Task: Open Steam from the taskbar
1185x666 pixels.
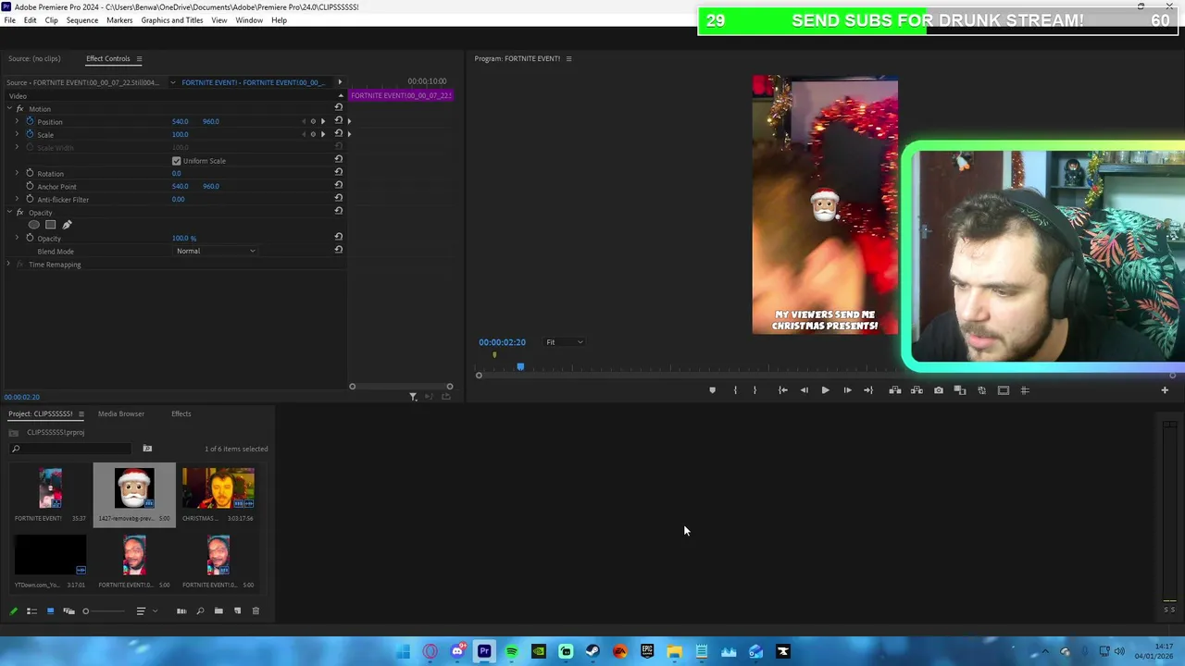Action: [592, 652]
